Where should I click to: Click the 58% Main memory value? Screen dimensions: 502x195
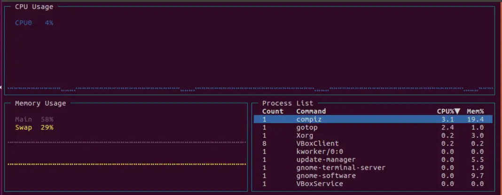tap(47, 119)
